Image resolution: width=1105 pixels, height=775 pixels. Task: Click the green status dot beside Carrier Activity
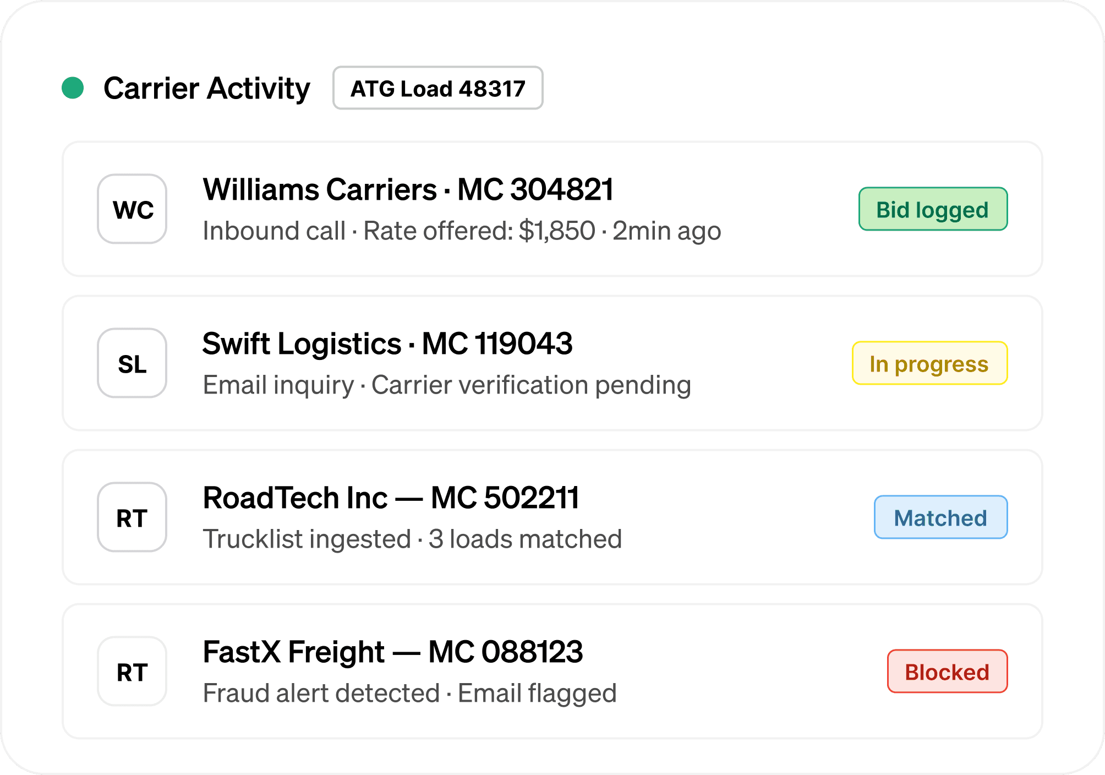click(x=73, y=88)
